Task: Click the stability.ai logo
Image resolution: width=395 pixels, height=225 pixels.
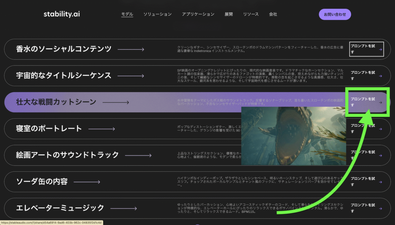Action: click(x=62, y=14)
